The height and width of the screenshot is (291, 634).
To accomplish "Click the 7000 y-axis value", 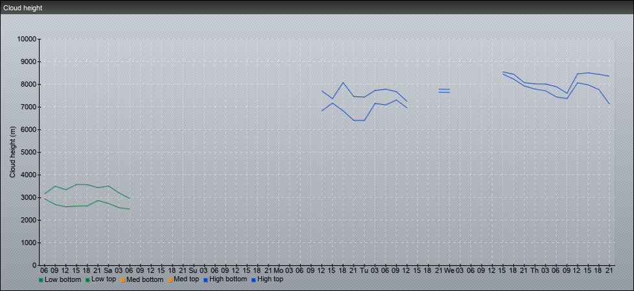I will tap(29, 107).
